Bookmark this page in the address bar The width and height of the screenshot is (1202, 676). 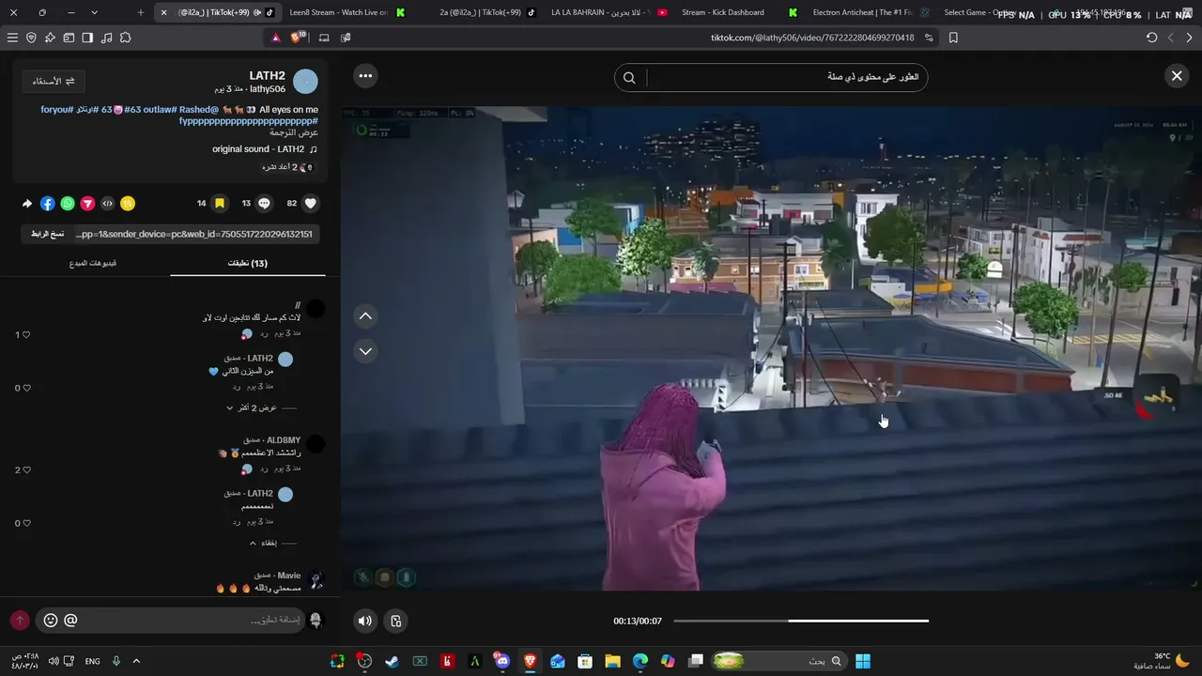click(x=953, y=38)
